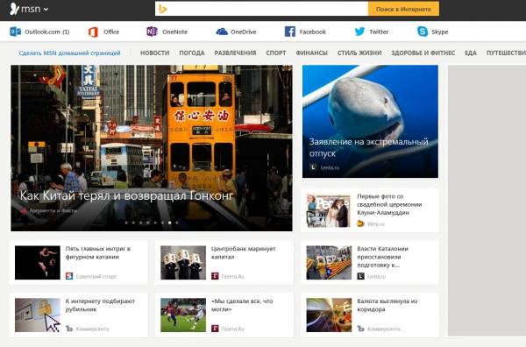The image size is (526, 347).
Task: Click Сделать MSN домашней страницей link
Action: pos(69,53)
